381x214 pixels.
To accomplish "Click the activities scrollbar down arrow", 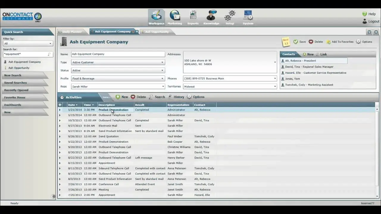I will 377,196.
